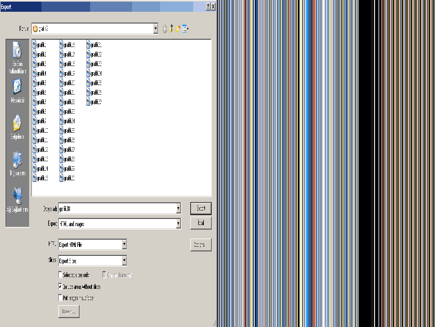Select the grafik30 file icon

tap(62, 178)
